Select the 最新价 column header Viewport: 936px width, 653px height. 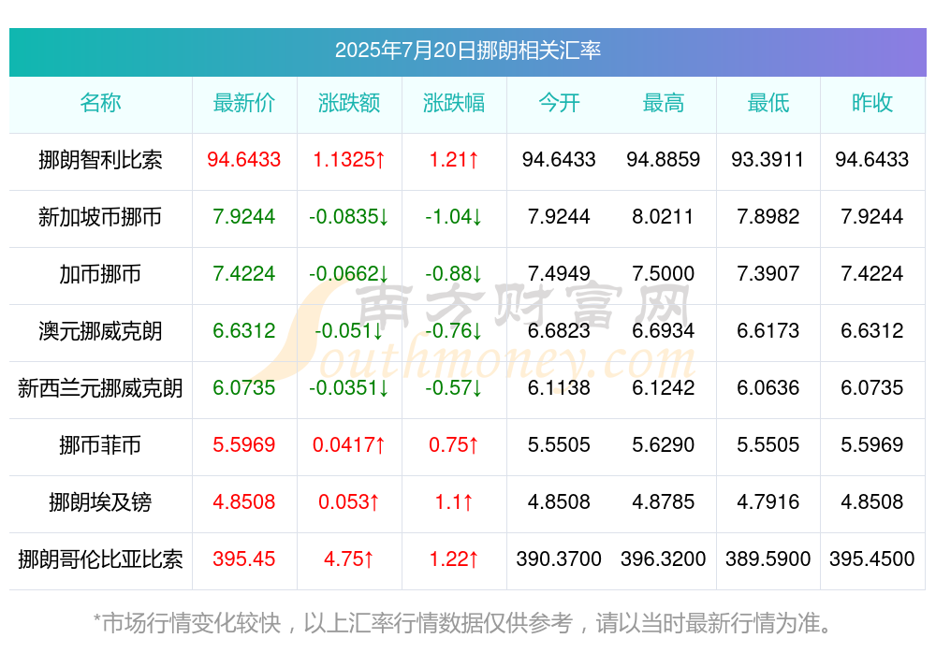(x=244, y=103)
